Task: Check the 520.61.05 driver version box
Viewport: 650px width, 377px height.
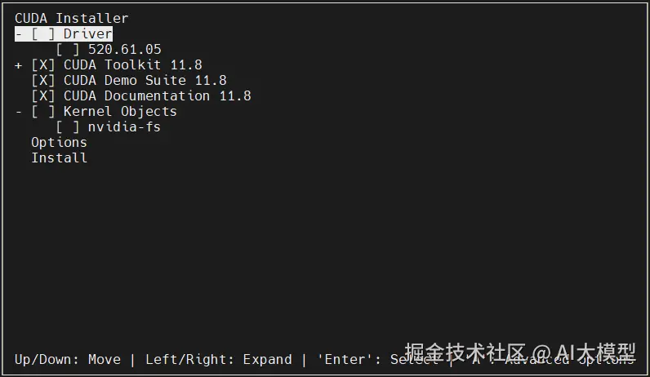Action: (68, 50)
